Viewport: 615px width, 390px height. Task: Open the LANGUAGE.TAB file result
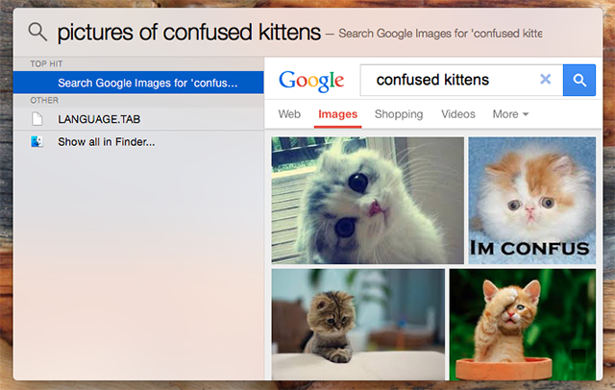point(138,119)
